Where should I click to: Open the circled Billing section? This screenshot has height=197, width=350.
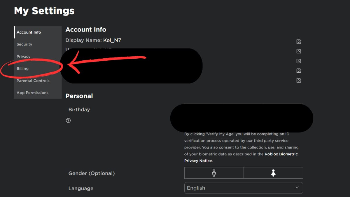22,68
